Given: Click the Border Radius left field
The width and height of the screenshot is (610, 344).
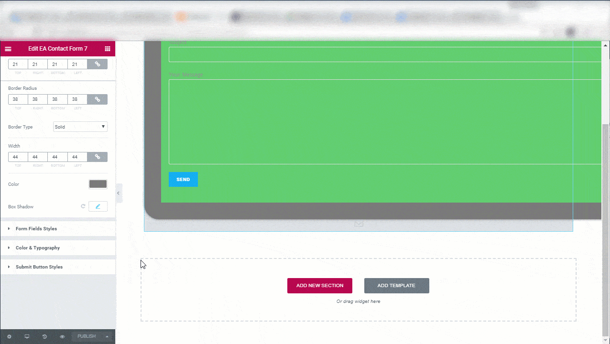Looking at the screenshot, I should (77, 99).
